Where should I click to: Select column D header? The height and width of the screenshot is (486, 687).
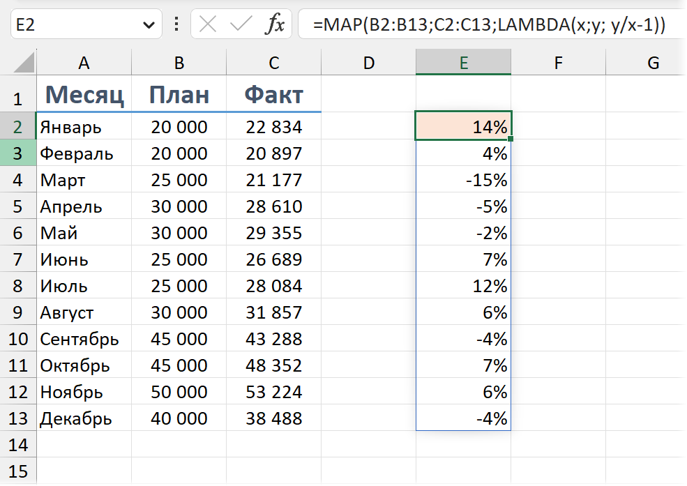click(368, 63)
